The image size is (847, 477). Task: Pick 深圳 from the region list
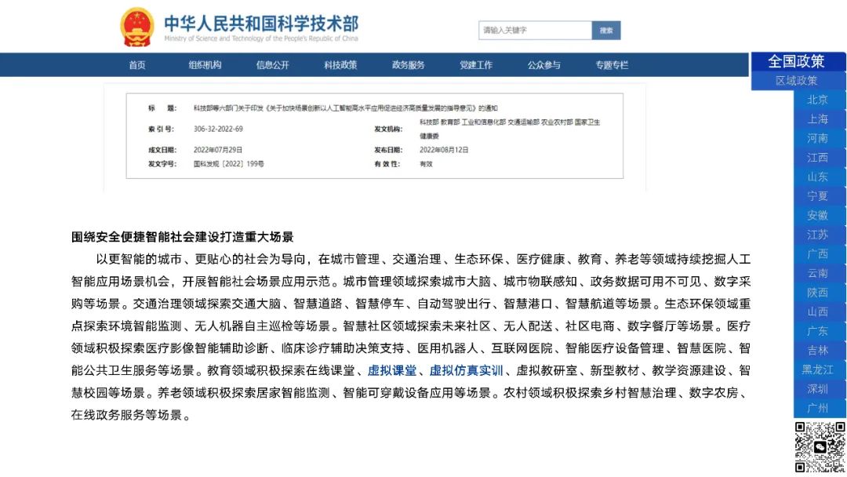(x=818, y=389)
